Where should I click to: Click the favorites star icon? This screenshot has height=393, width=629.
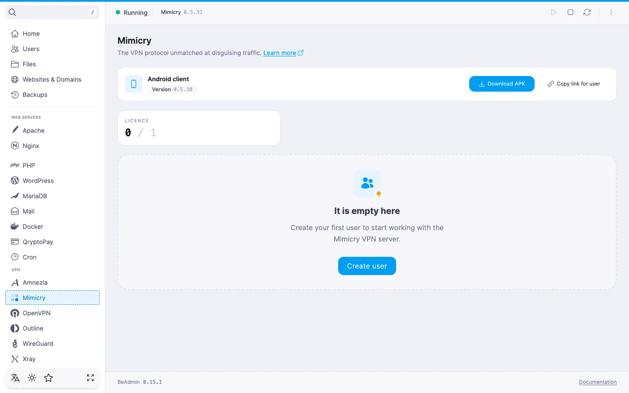pos(48,378)
